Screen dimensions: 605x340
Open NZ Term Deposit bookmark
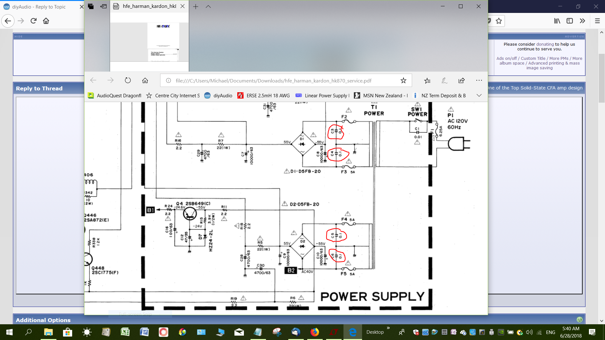coord(439,95)
